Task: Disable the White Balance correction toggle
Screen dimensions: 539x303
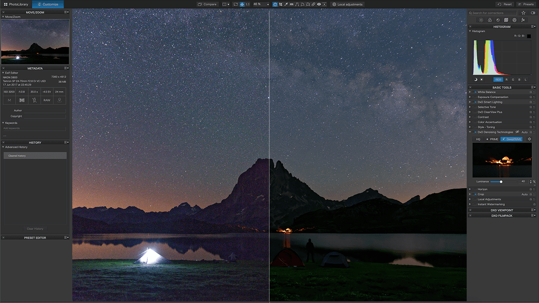Action: (x=475, y=92)
